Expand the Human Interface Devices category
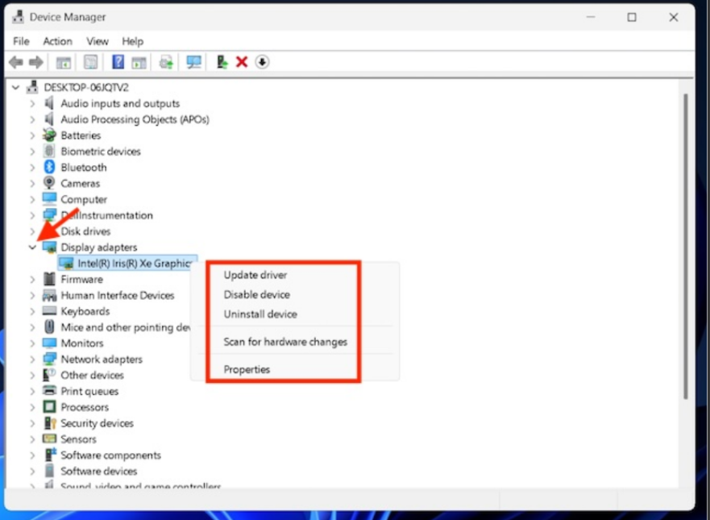 click(32, 295)
